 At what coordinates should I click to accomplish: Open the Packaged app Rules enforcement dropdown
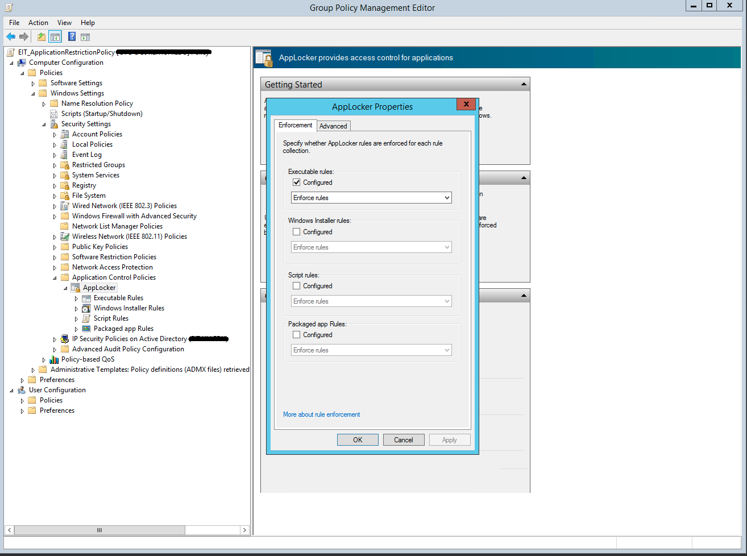click(x=371, y=350)
